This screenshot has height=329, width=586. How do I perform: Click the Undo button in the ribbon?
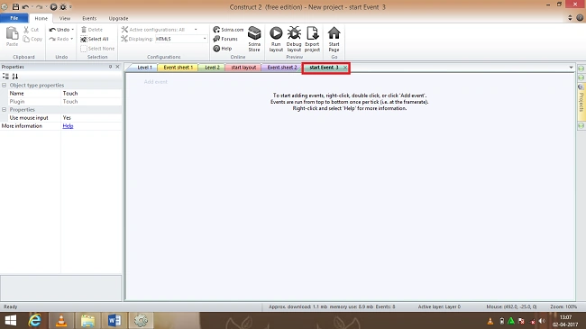pos(60,30)
